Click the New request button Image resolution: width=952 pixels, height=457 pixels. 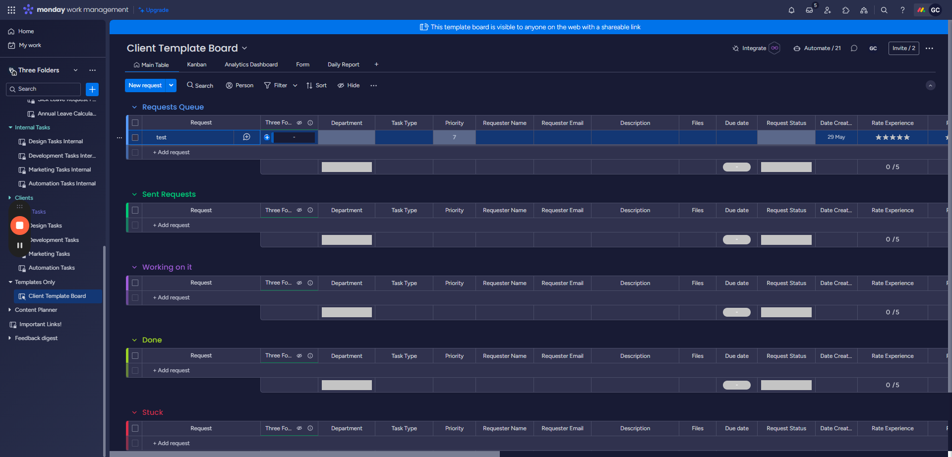point(145,85)
